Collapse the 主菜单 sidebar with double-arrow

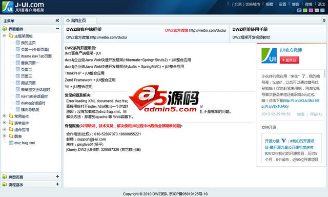tap(57, 21)
